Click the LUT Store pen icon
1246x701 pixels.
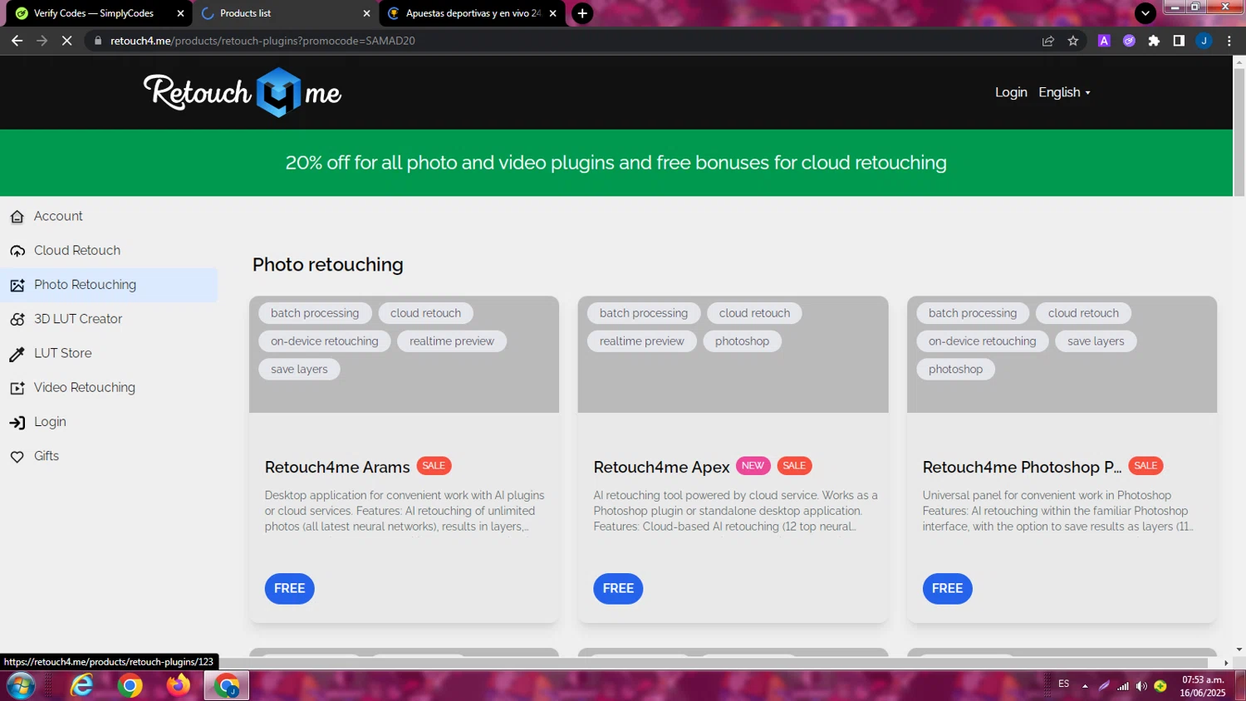[17, 354]
